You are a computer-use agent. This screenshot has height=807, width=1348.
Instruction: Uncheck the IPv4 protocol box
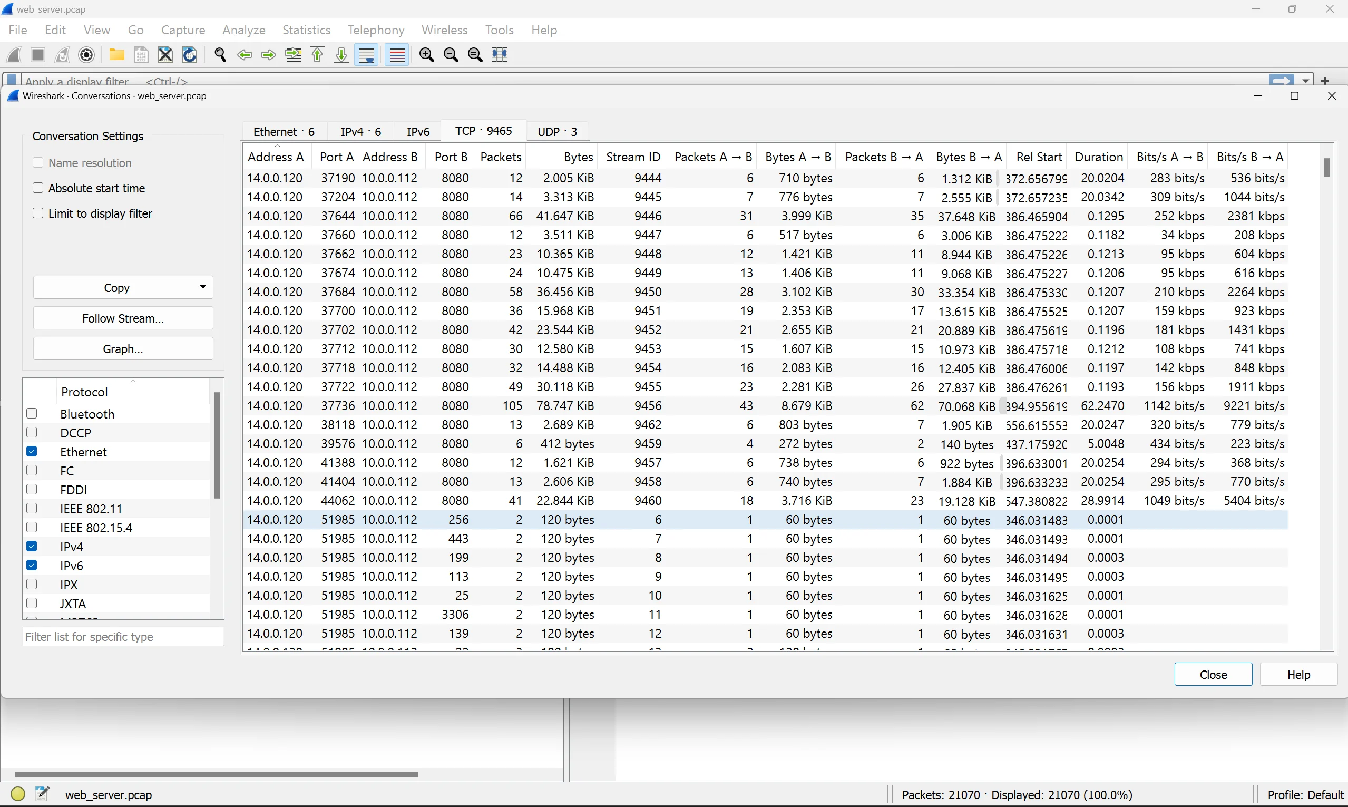(x=32, y=546)
